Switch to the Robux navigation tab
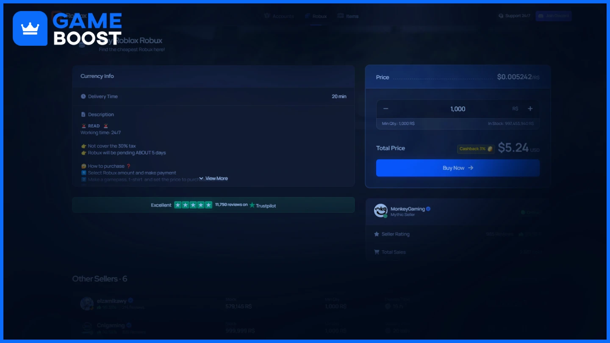 click(x=316, y=16)
